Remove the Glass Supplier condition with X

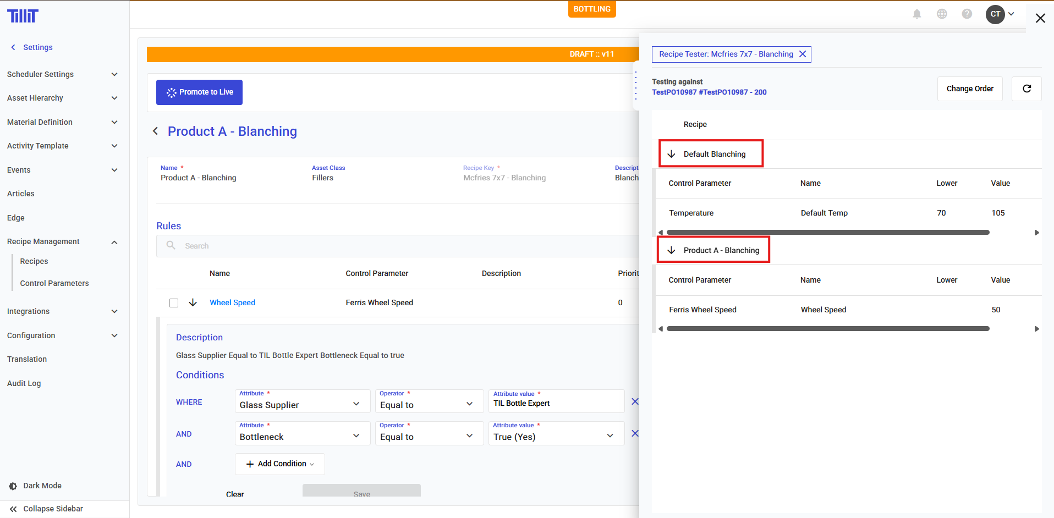(634, 401)
